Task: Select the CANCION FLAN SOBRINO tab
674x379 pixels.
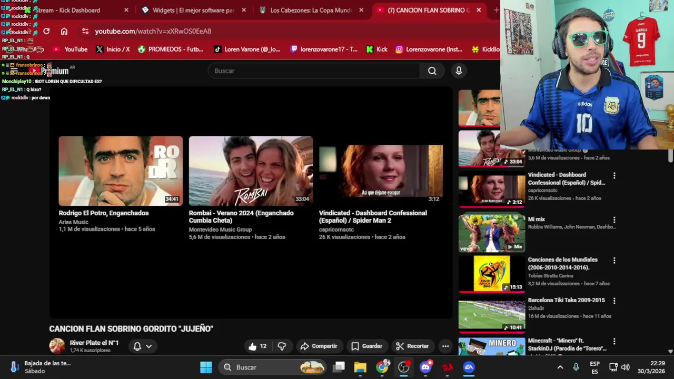Action: 429,10
